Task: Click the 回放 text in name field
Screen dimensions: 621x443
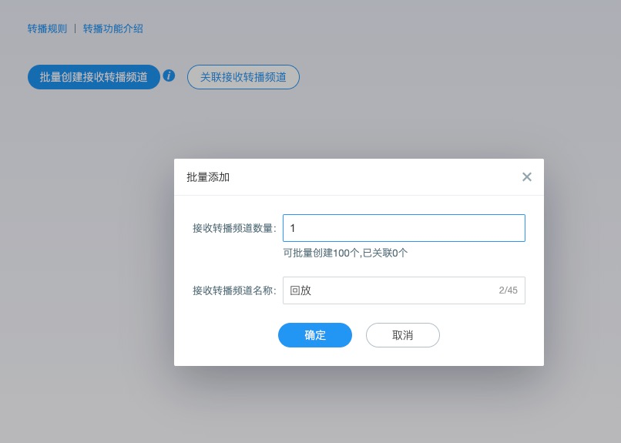Action: pos(300,290)
